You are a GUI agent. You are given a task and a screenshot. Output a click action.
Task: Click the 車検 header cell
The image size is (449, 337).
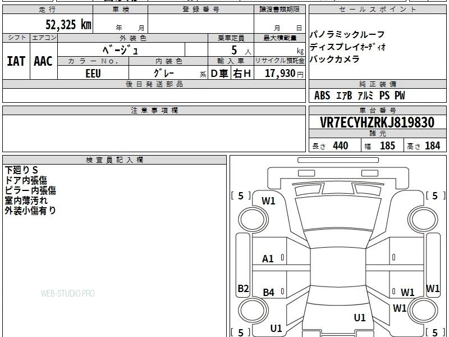pos(121,10)
